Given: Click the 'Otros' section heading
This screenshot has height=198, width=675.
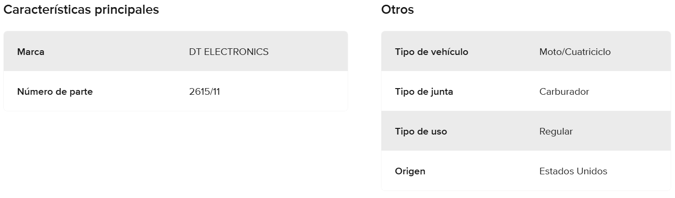Looking at the screenshot, I should click(398, 9).
